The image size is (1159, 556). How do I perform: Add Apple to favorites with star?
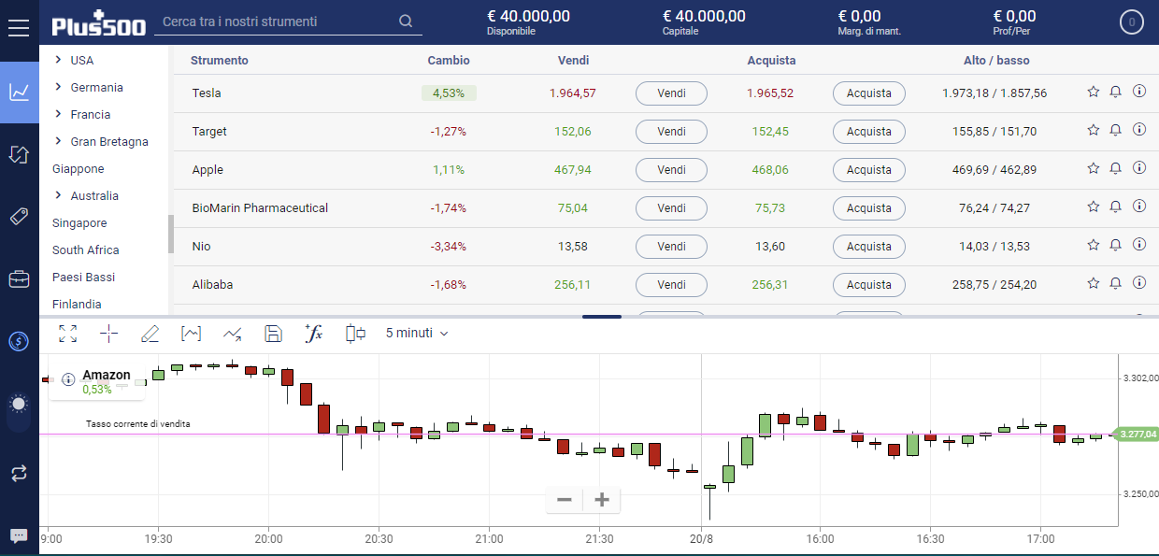click(1094, 168)
